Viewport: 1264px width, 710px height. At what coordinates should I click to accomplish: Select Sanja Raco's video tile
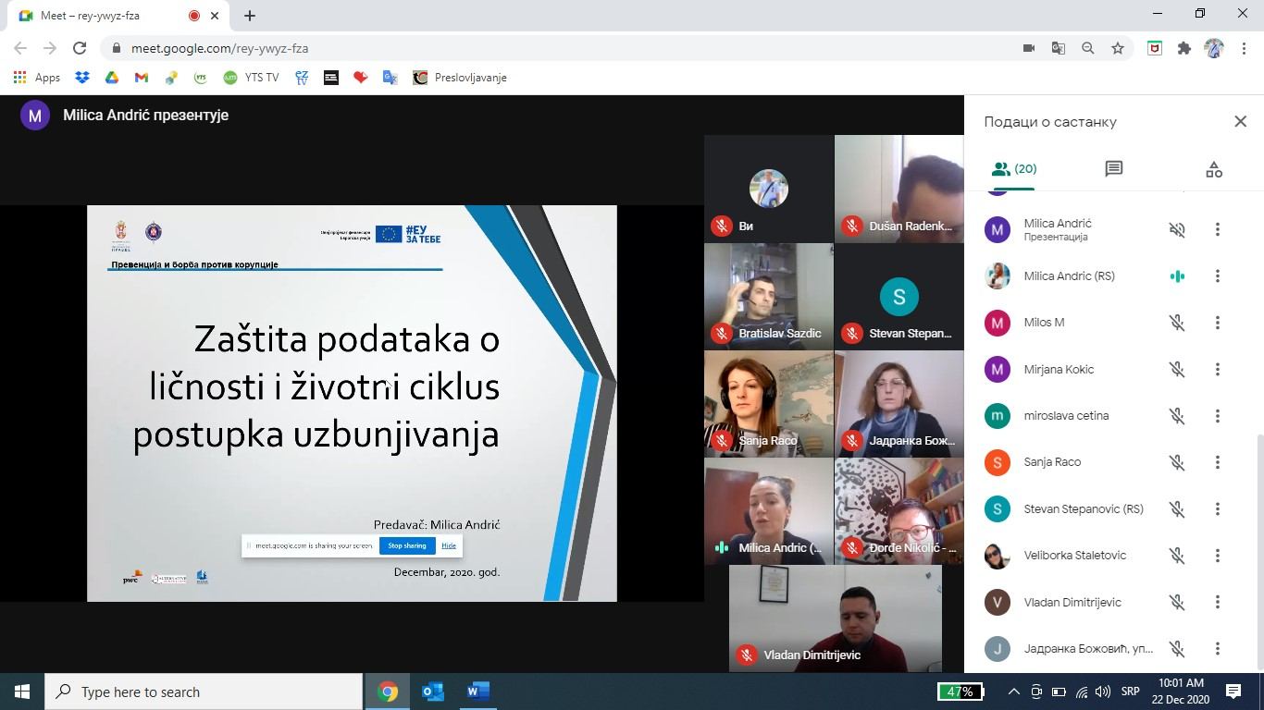(769, 404)
